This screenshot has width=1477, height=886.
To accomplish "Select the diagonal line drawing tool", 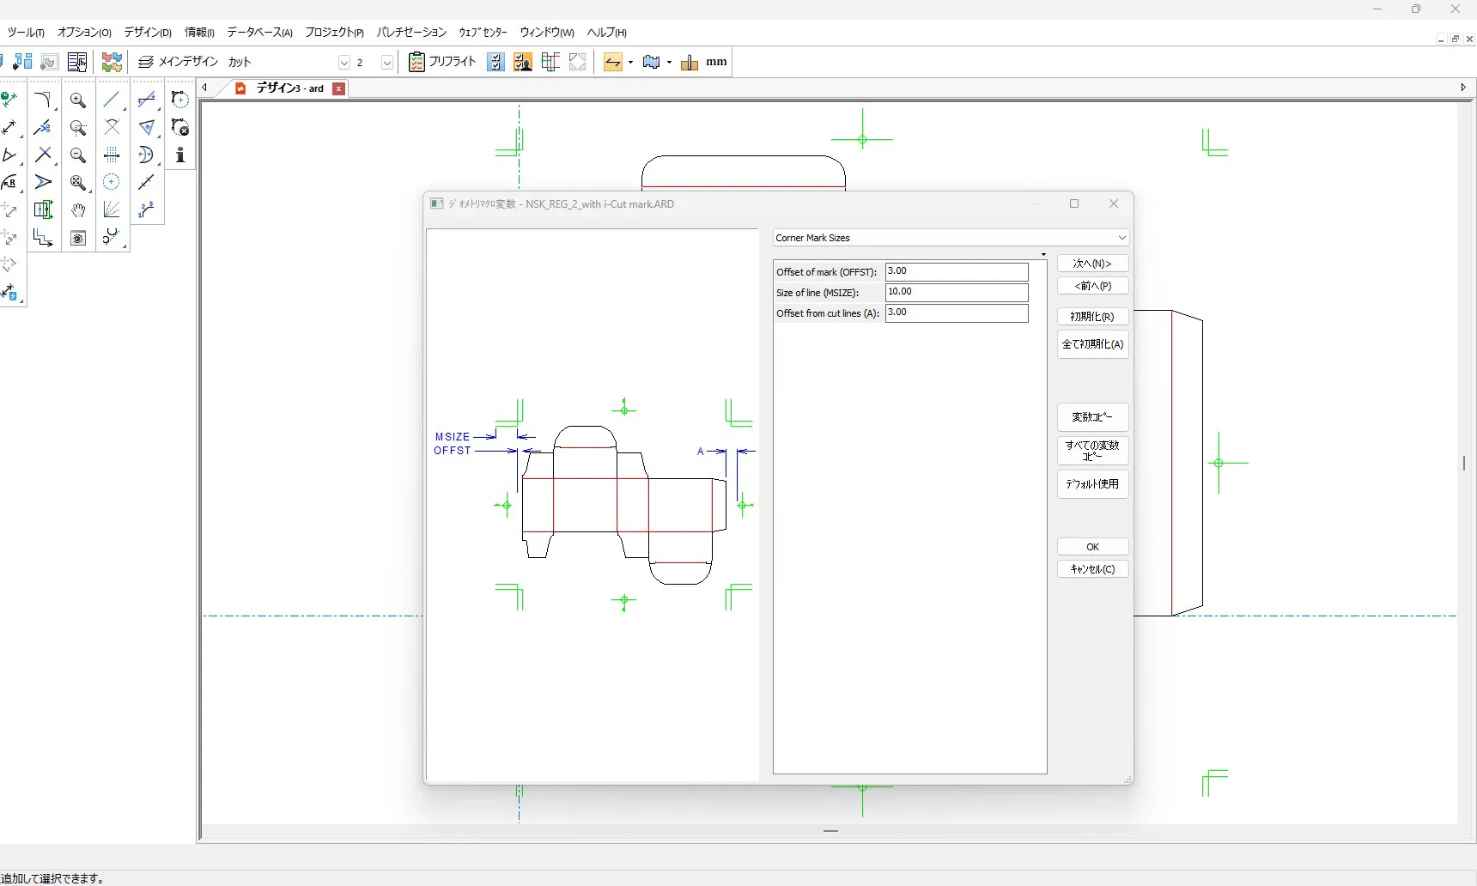I will pyautogui.click(x=112, y=100).
